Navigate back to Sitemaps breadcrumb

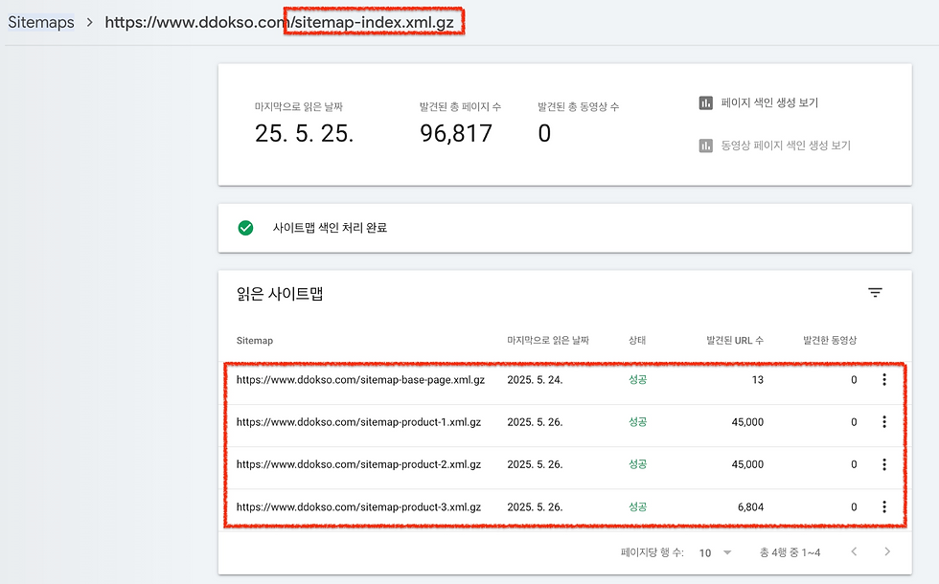[41, 22]
